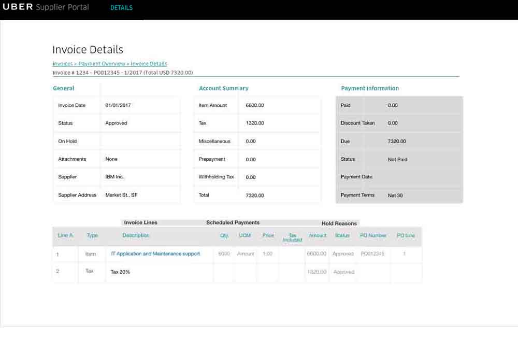Sort by PO Number column header
518x351 pixels.
click(373, 235)
